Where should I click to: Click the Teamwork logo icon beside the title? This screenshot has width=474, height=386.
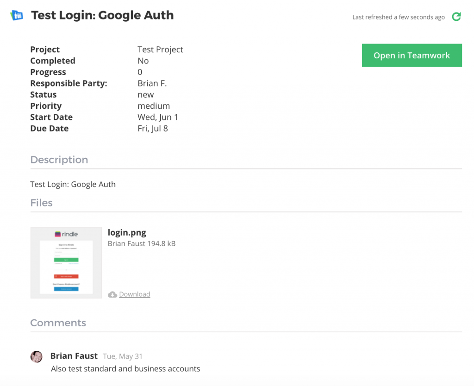click(17, 15)
